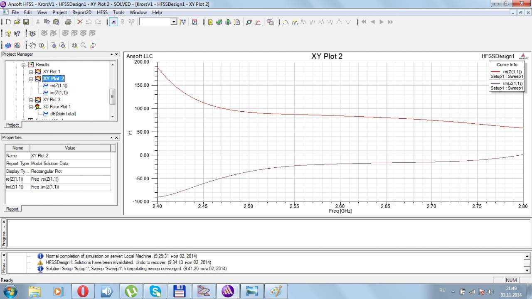Click the first marker peak curve icon
Screen dimensions: 532x299
(x=286, y=22)
